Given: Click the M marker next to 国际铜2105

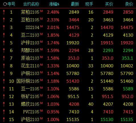Looking at the screenshot, I should tap(42, 80).
